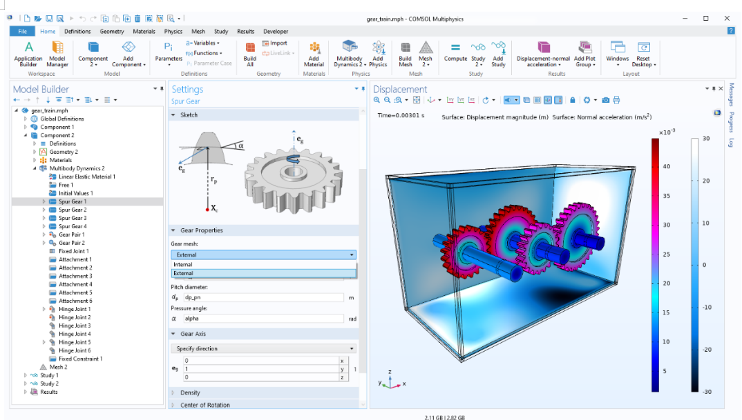Expand the Spur Gear 2 node
Image resolution: width=742 pixels, height=420 pixels.
pyautogui.click(x=44, y=210)
